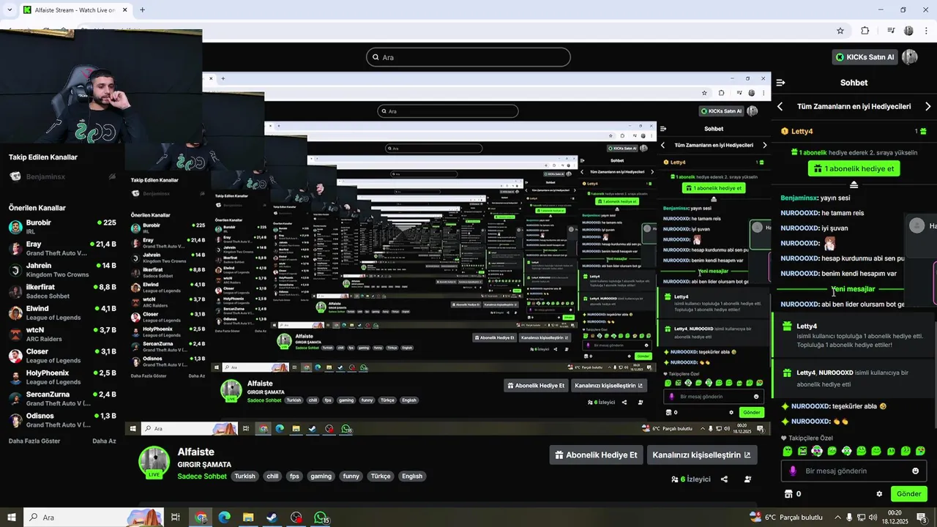Click Letty4 in the main gifts leaderboard row
Viewport: 937px width, 527px height.
click(x=802, y=131)
